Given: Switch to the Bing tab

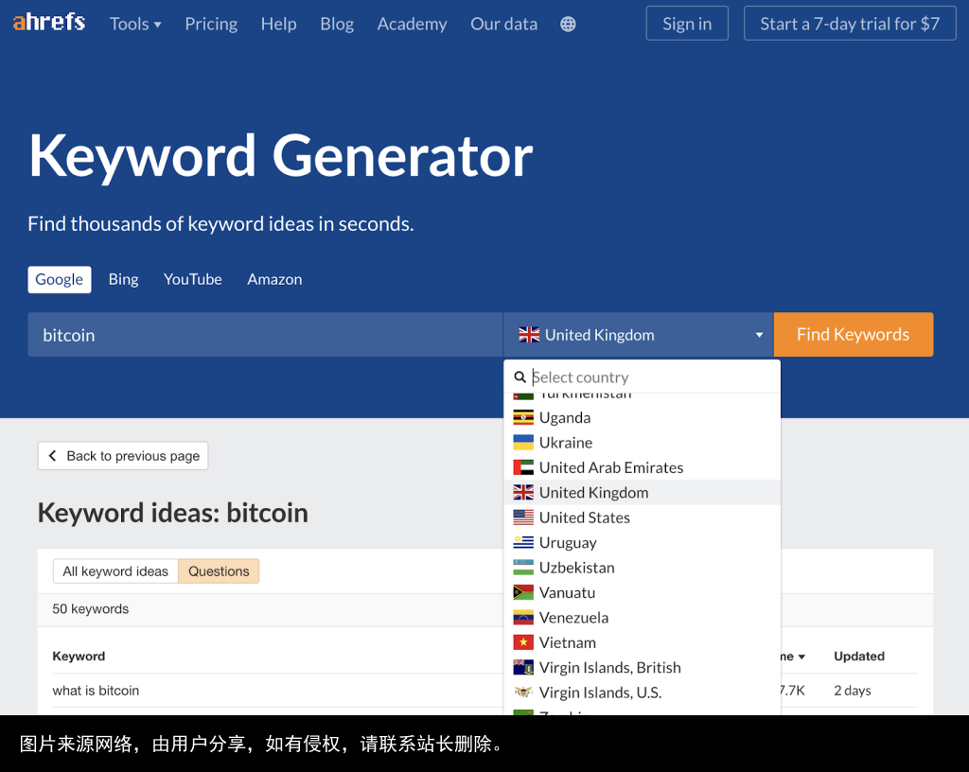Looking at the screenshot, I should tap(123, 279).
